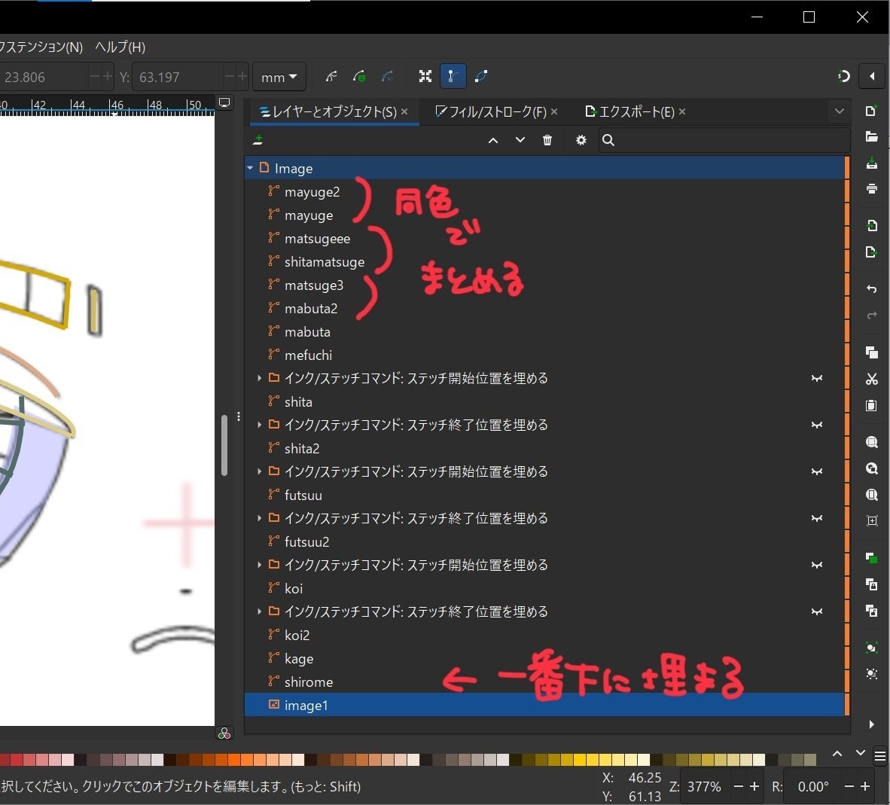Close the レイヤーとオブジェクト(S) tab
This screenshot has height=805, width=890.
tap(404, 112)
